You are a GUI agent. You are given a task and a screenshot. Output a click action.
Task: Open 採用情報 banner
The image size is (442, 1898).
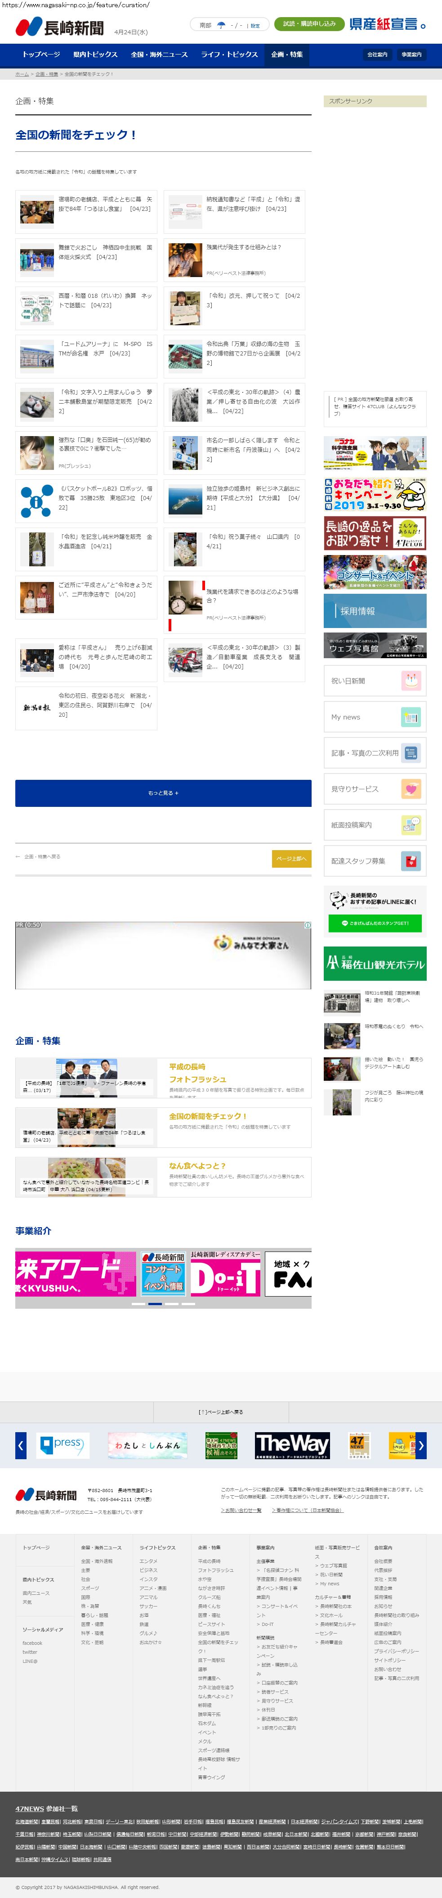375,611
